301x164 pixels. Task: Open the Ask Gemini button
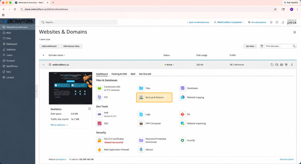click(x=291, y=2)
